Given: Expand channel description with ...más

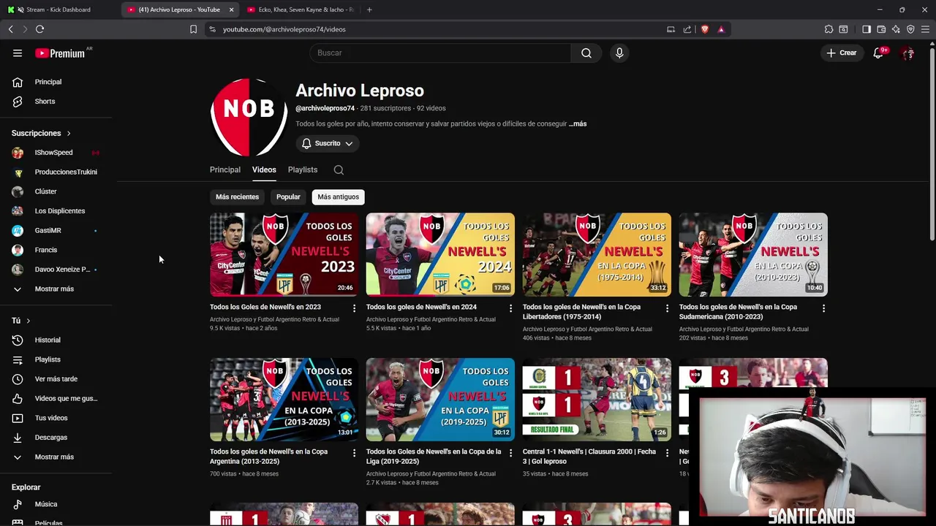Looking at the screenshot, I should 578,124.
